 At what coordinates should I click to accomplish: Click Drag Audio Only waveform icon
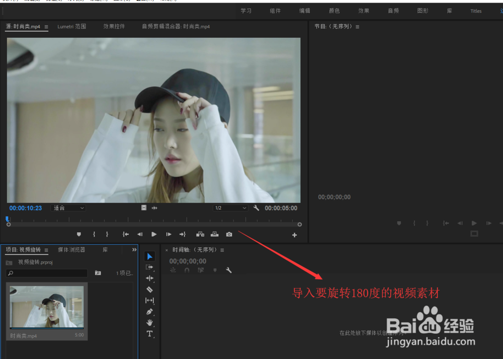point(154,208)
